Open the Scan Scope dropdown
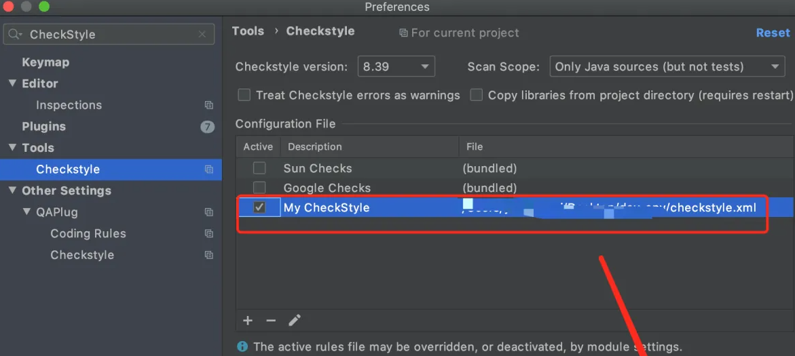 pyautogui.click(x=667, y=66)
